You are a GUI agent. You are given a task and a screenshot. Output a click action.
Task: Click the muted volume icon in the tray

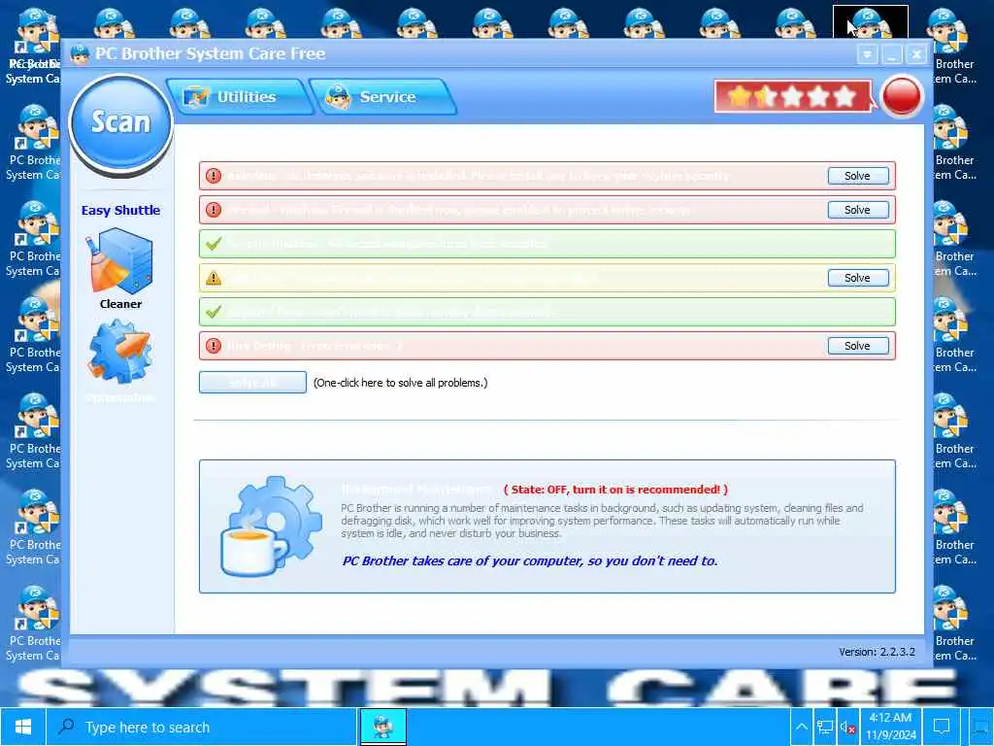point(847,727)
